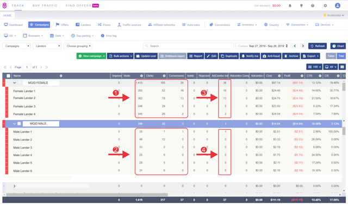The image size is (348, 205).
Task: Open the notifications bell icon
Action: [290, 6]
